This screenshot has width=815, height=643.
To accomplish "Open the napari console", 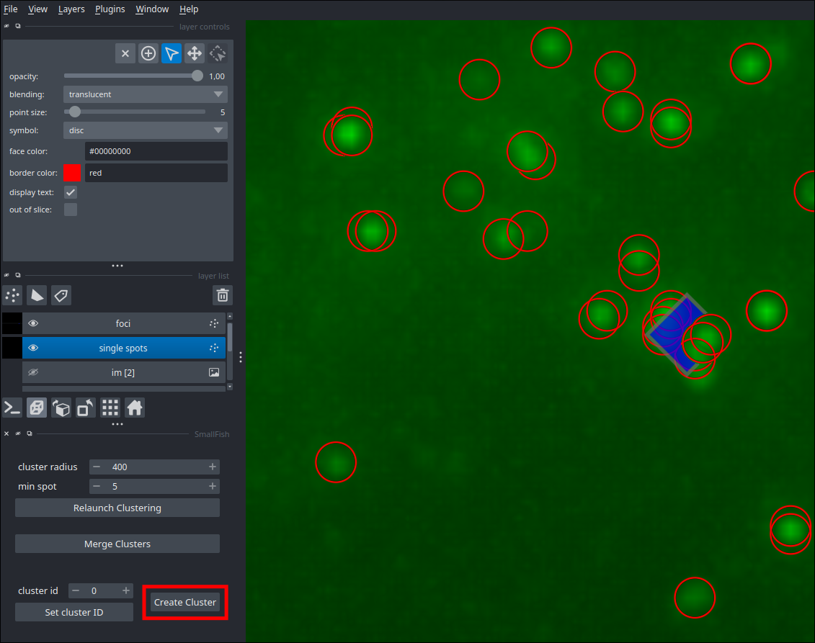I will [12, 408].
